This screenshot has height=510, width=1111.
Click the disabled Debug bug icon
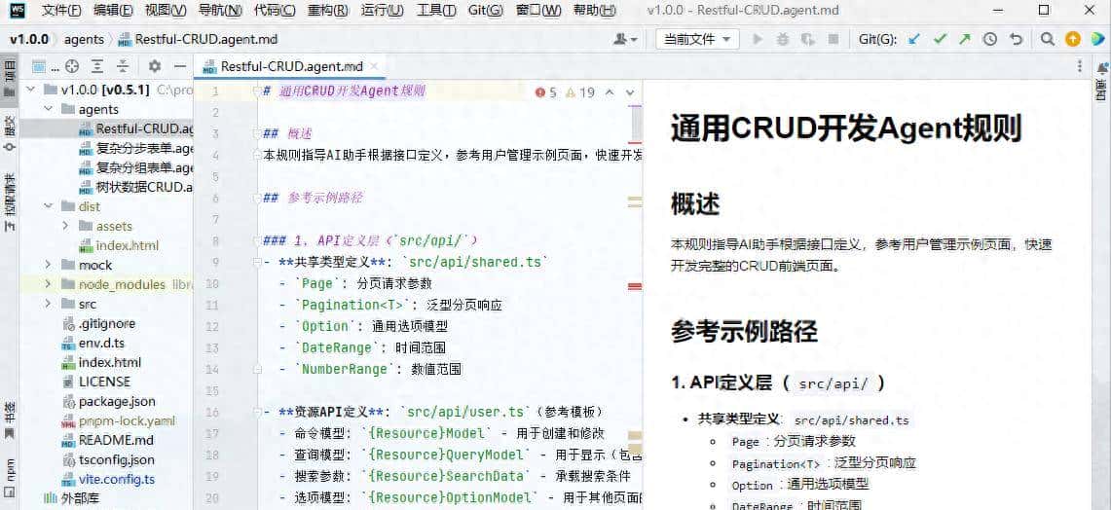pyautogui.click(x=782, y=40)
